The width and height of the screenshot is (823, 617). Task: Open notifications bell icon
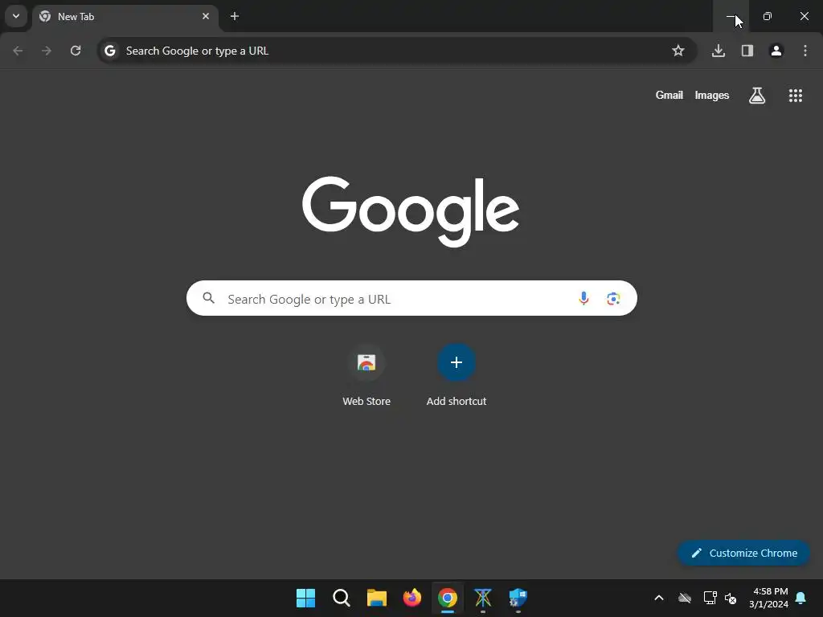click(801, 598)
